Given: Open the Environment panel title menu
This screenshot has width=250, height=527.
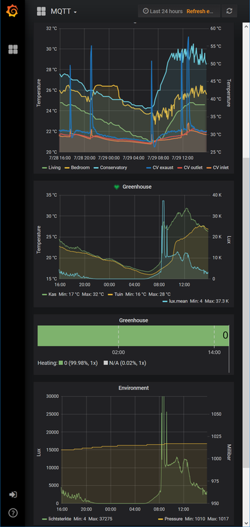Looking at the screenshot, I should click(133, 388).
